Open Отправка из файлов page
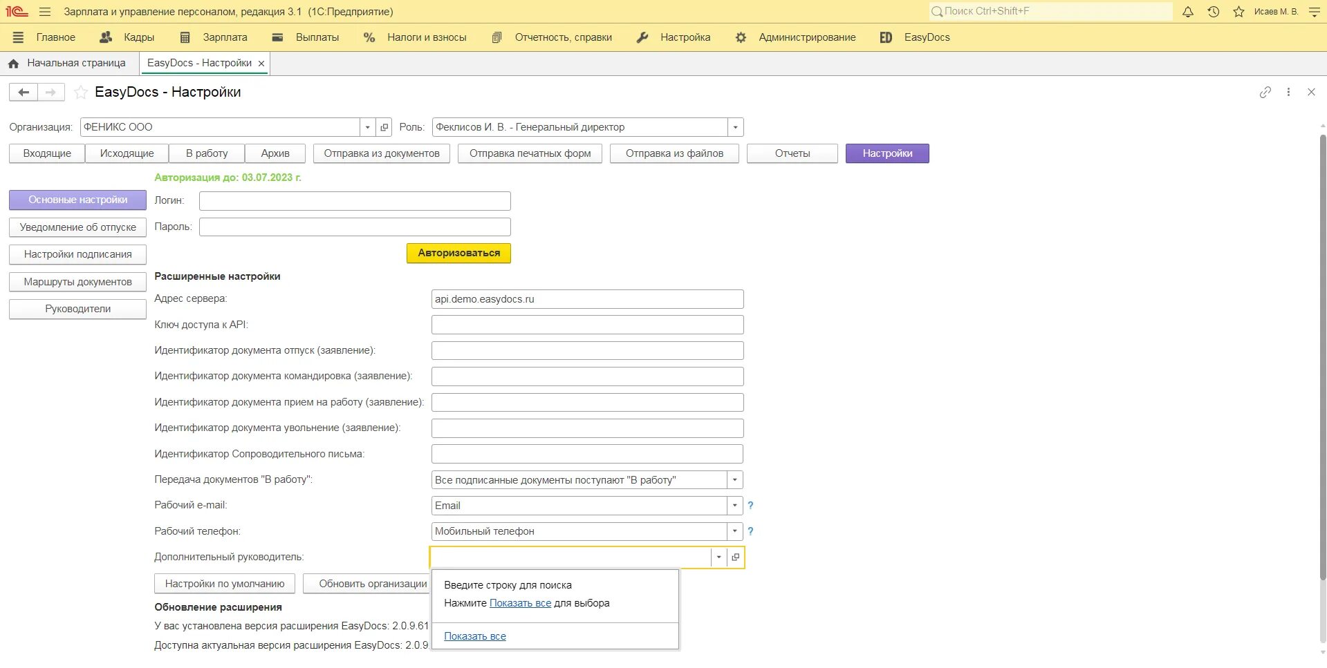The width and height of the screenshot is (1327, 668). 674,153
